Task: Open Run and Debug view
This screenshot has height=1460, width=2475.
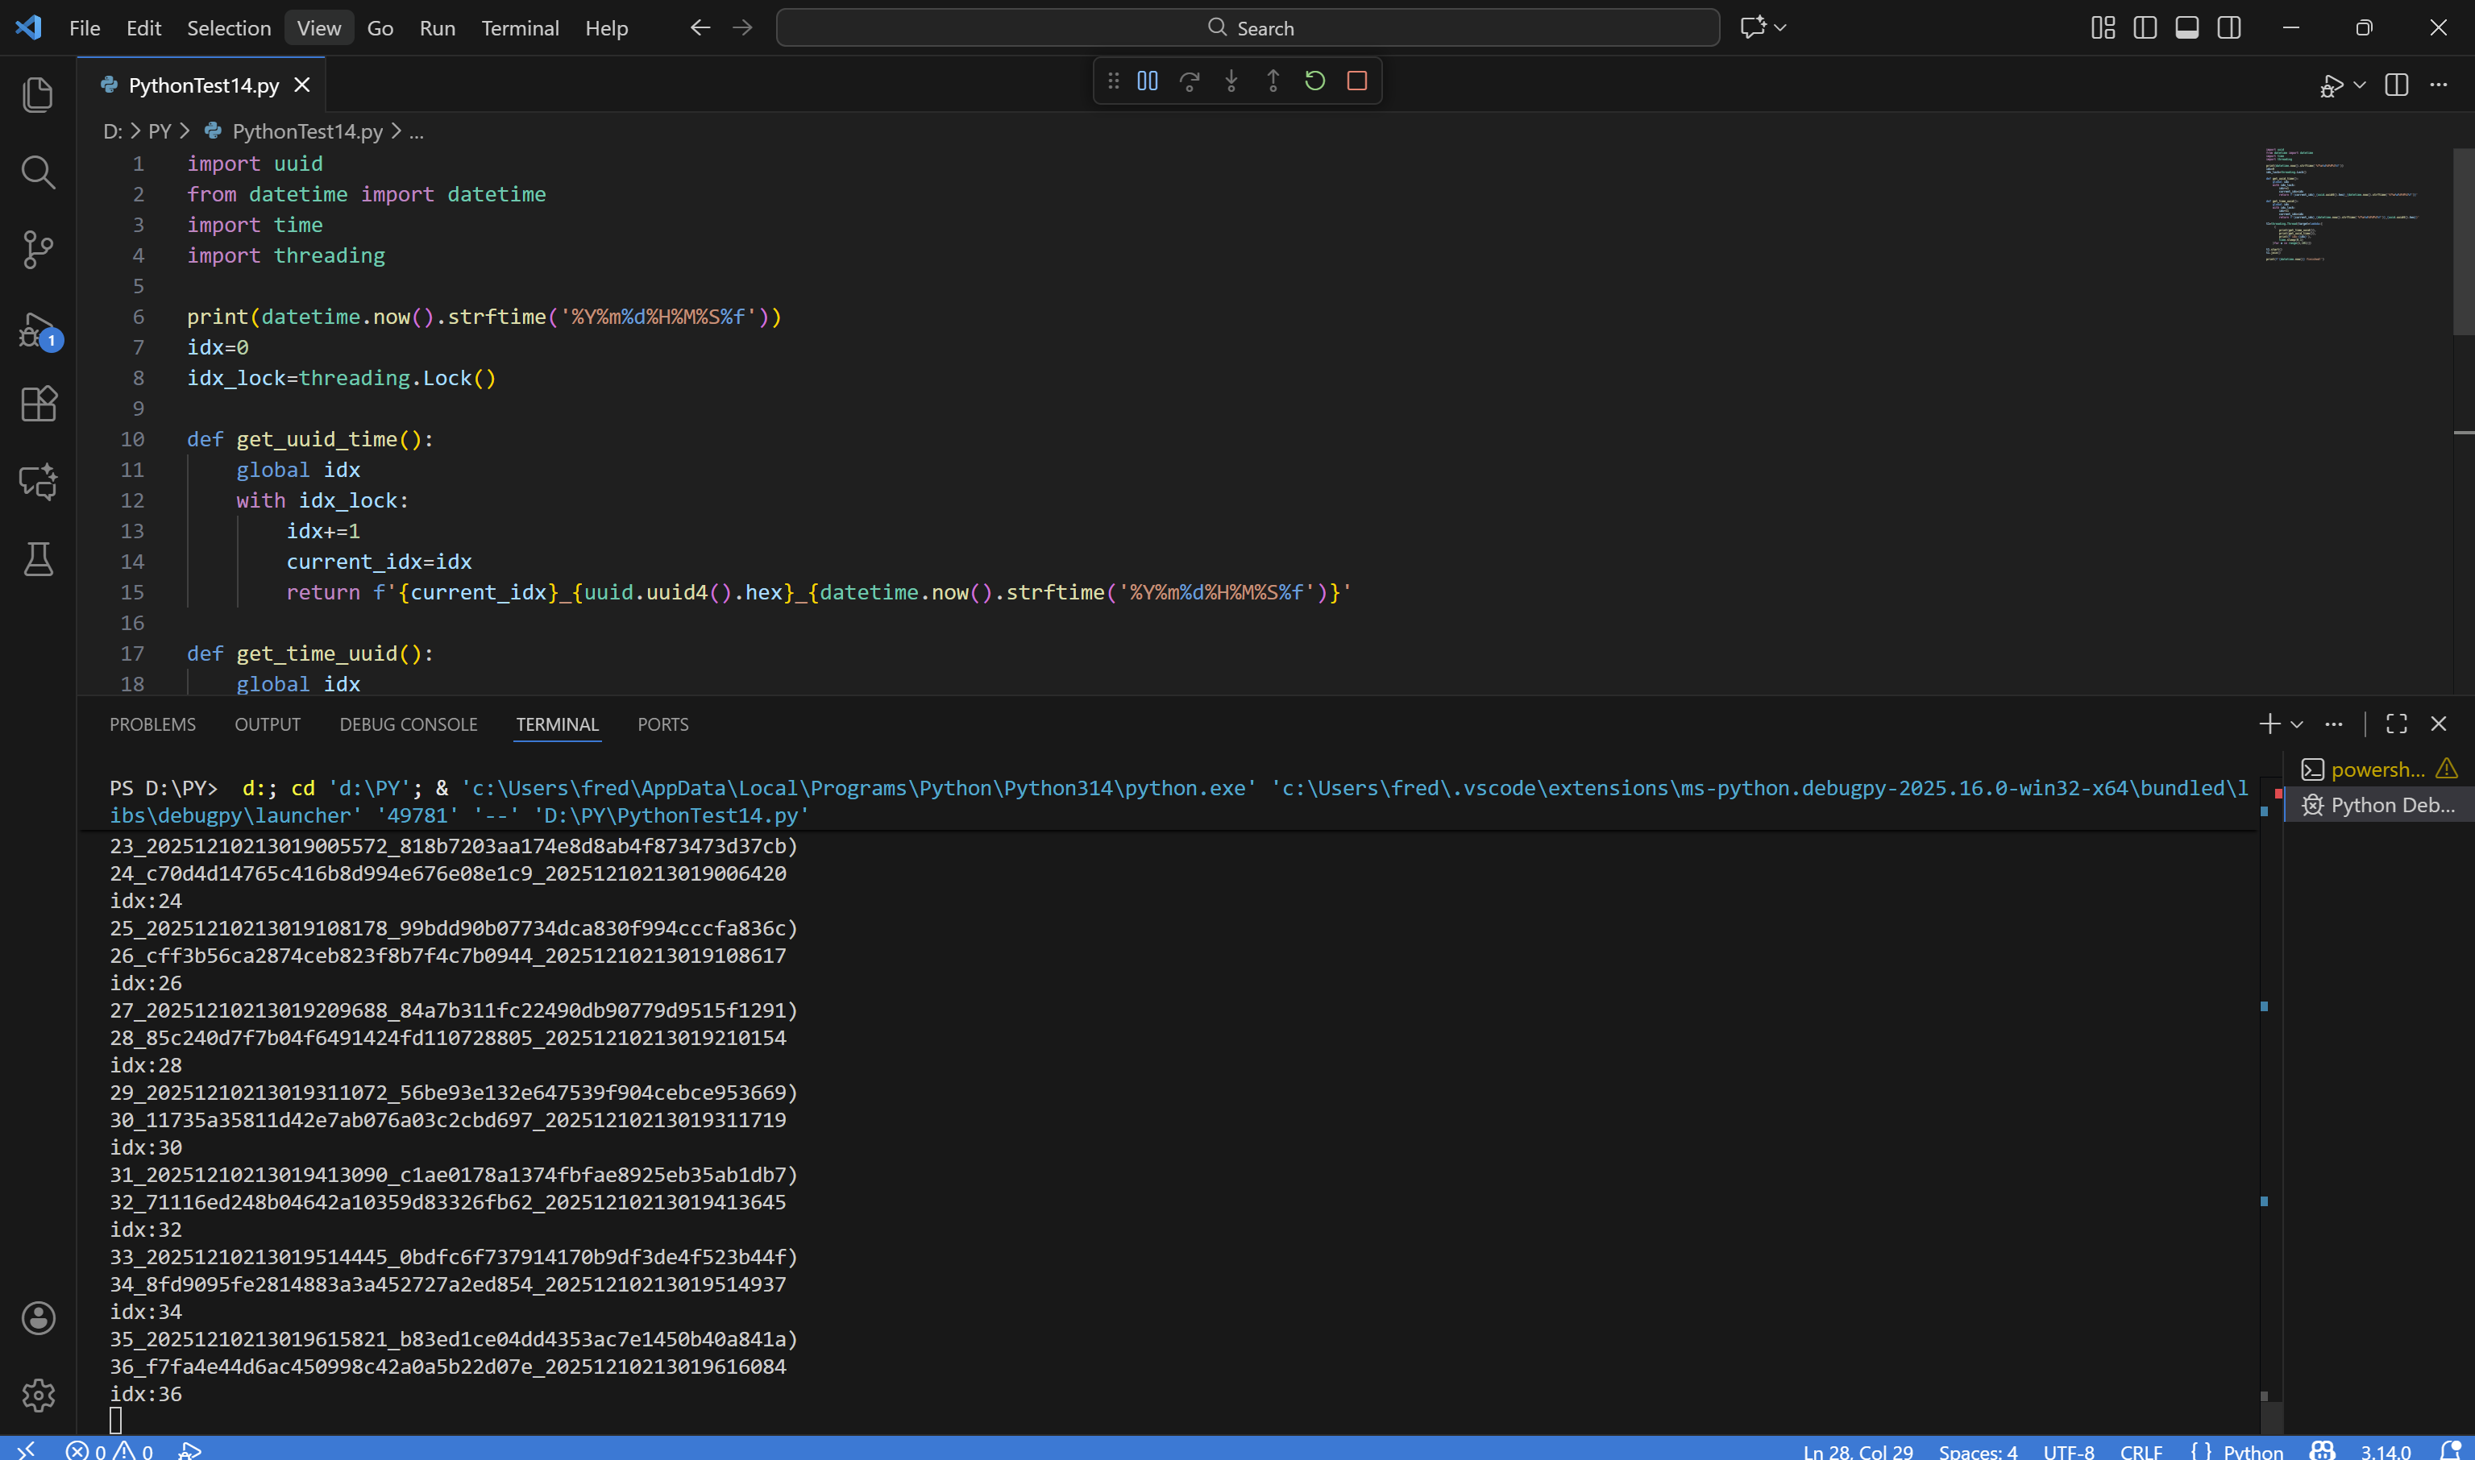Action: (37, 330)
